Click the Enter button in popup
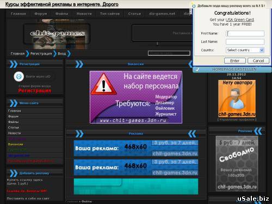This screenshot has height=204, width=272. (235, 61)
